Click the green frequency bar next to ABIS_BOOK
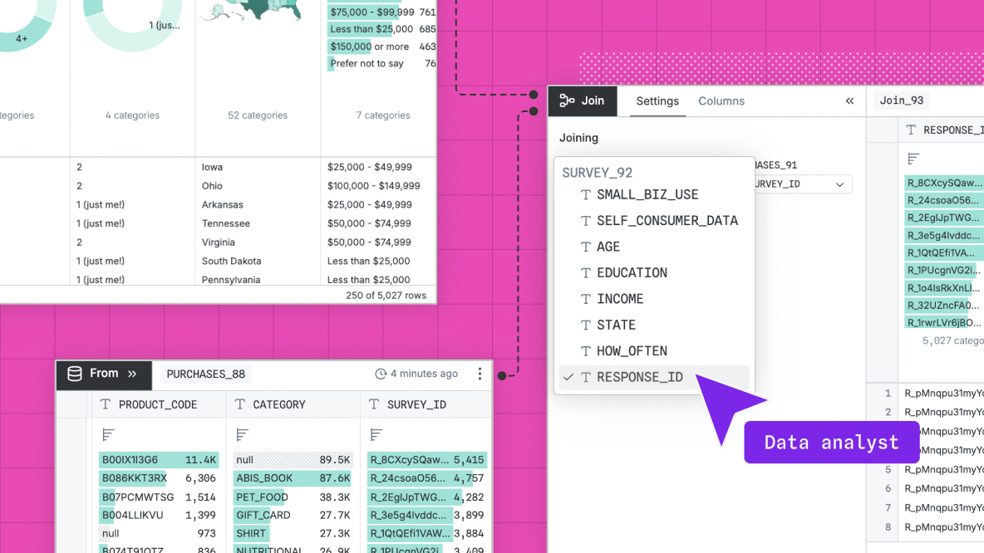This screenshot has width=984, height=553. click(x=268, y=478)
